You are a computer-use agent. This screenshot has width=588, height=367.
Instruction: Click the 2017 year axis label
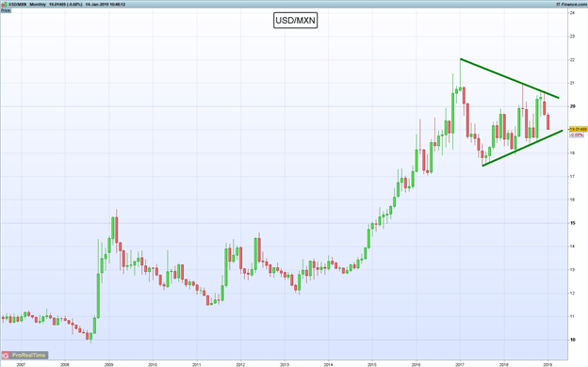tap(460, 364)
